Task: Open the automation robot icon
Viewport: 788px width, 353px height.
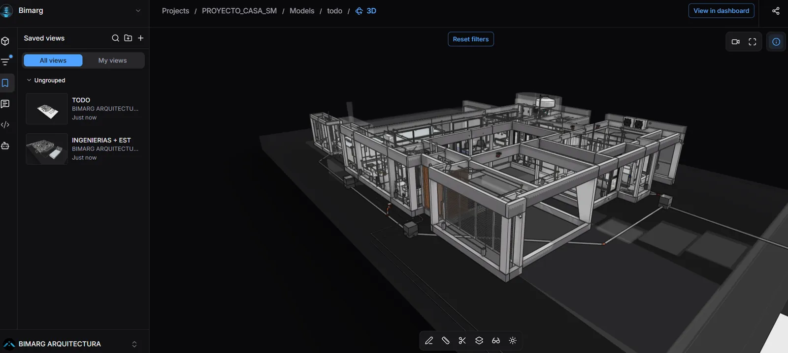Action: click(x=5, y=146)
